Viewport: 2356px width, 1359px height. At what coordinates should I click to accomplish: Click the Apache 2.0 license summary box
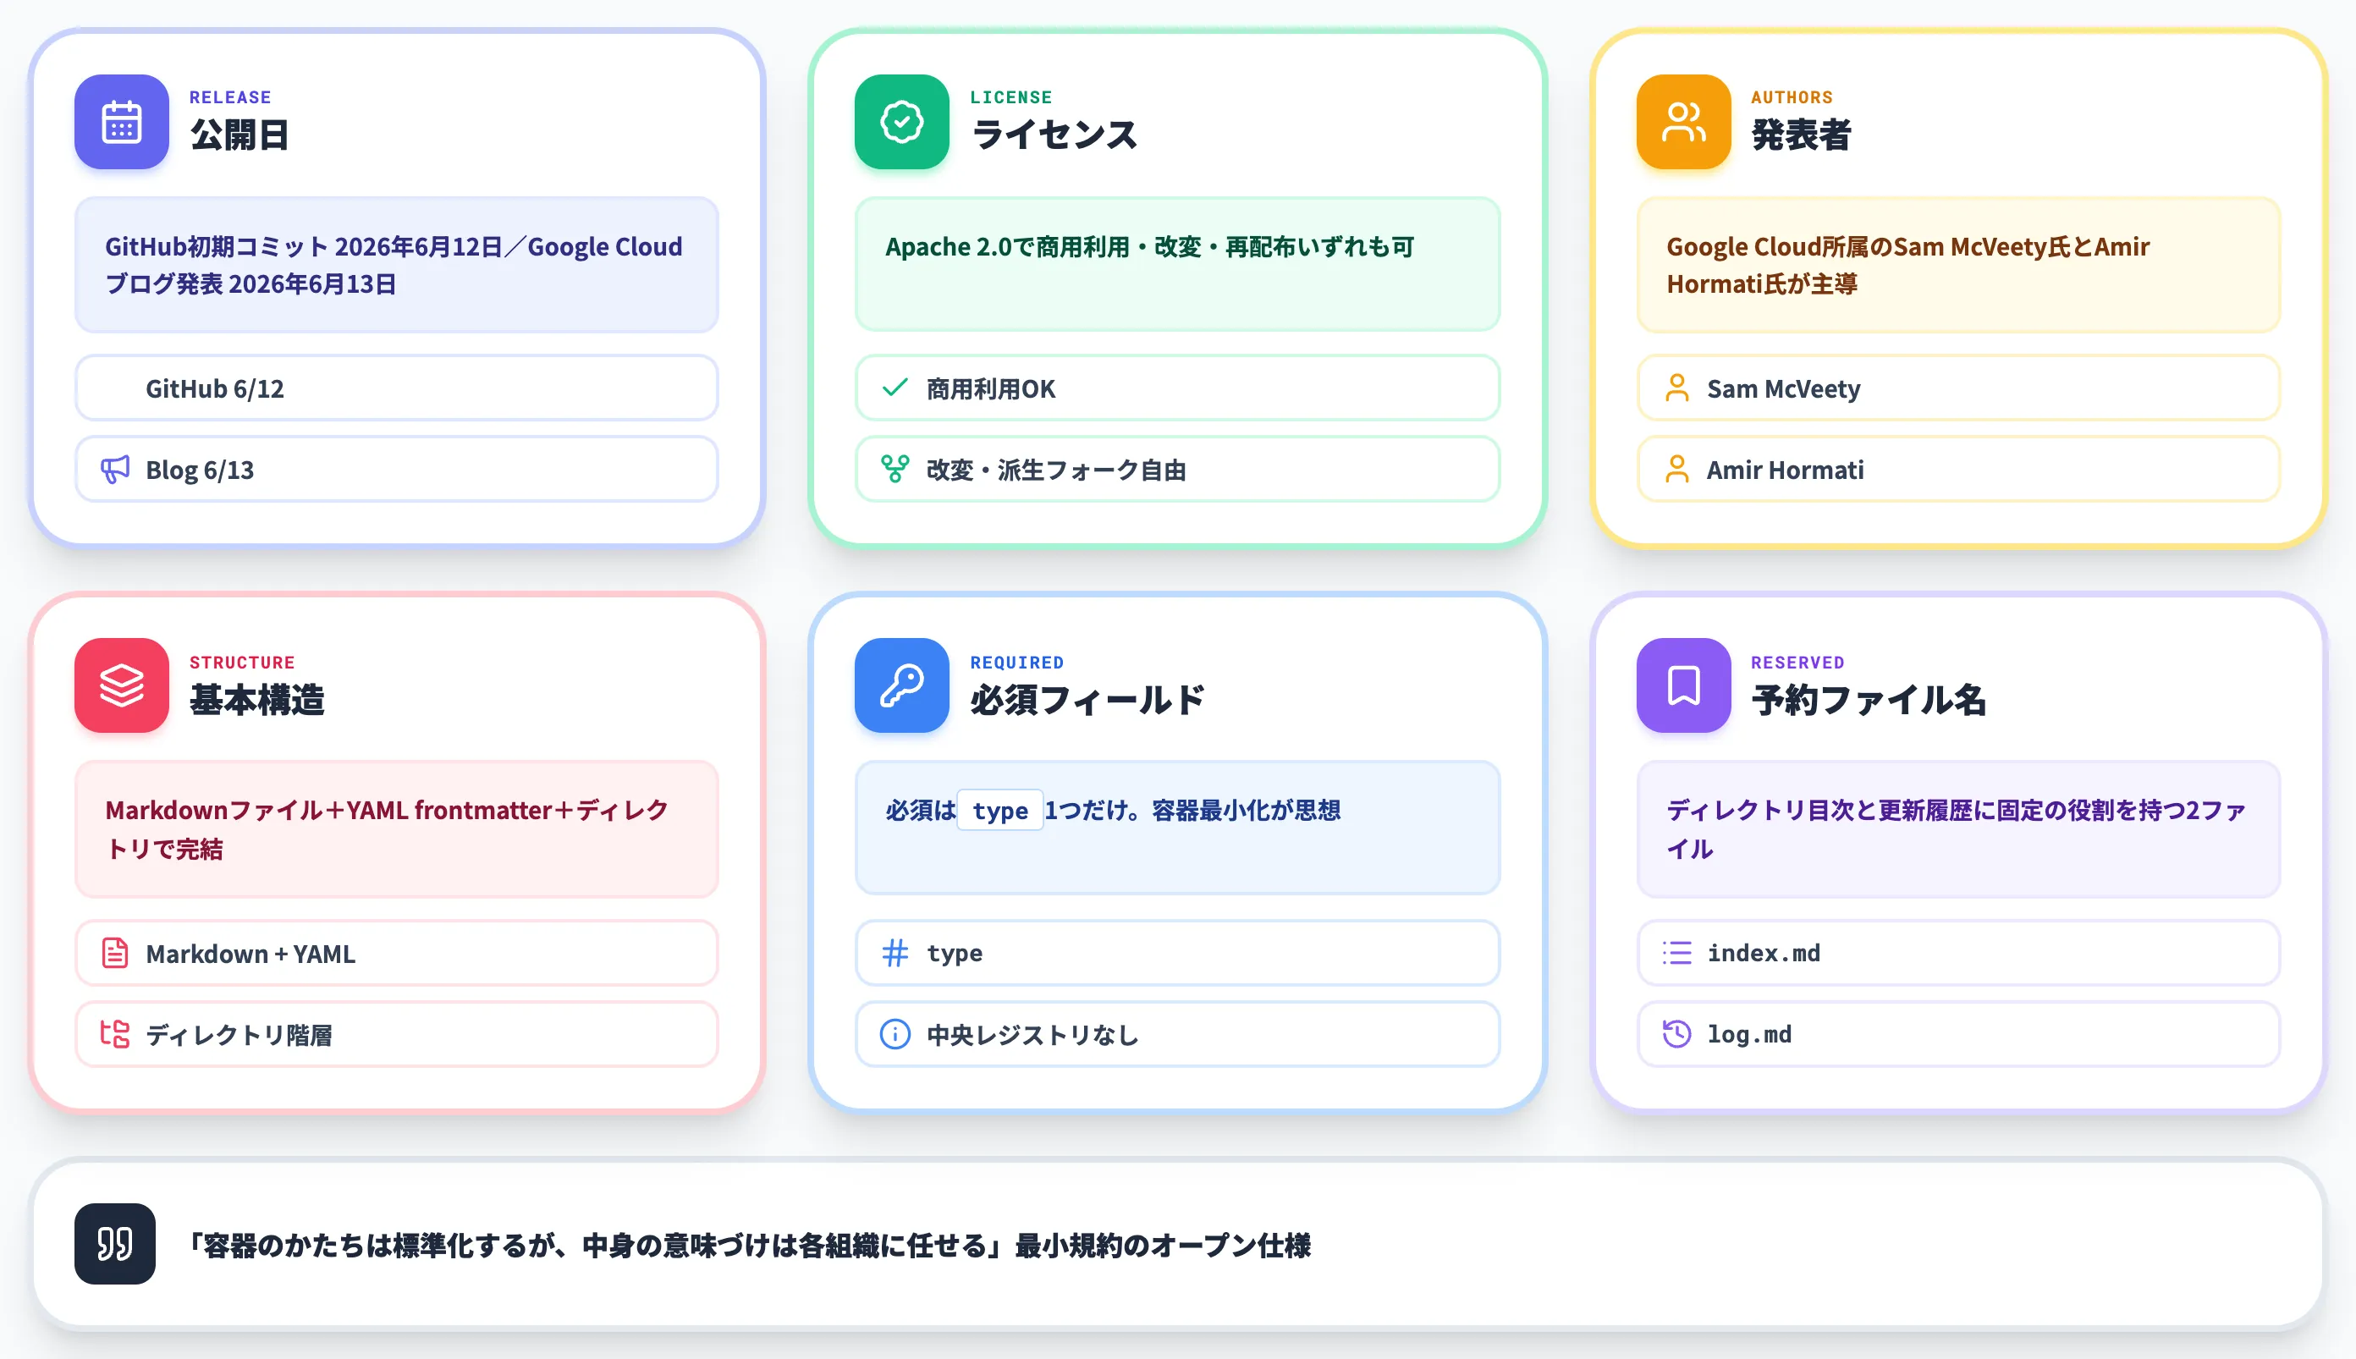click(x=1177, y=265)
